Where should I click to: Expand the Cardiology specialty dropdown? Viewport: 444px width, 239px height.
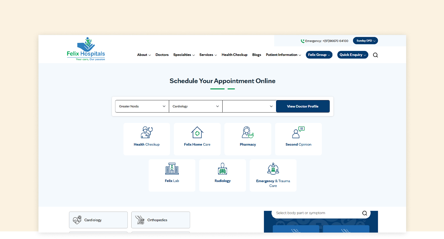(x=195, y=106)
